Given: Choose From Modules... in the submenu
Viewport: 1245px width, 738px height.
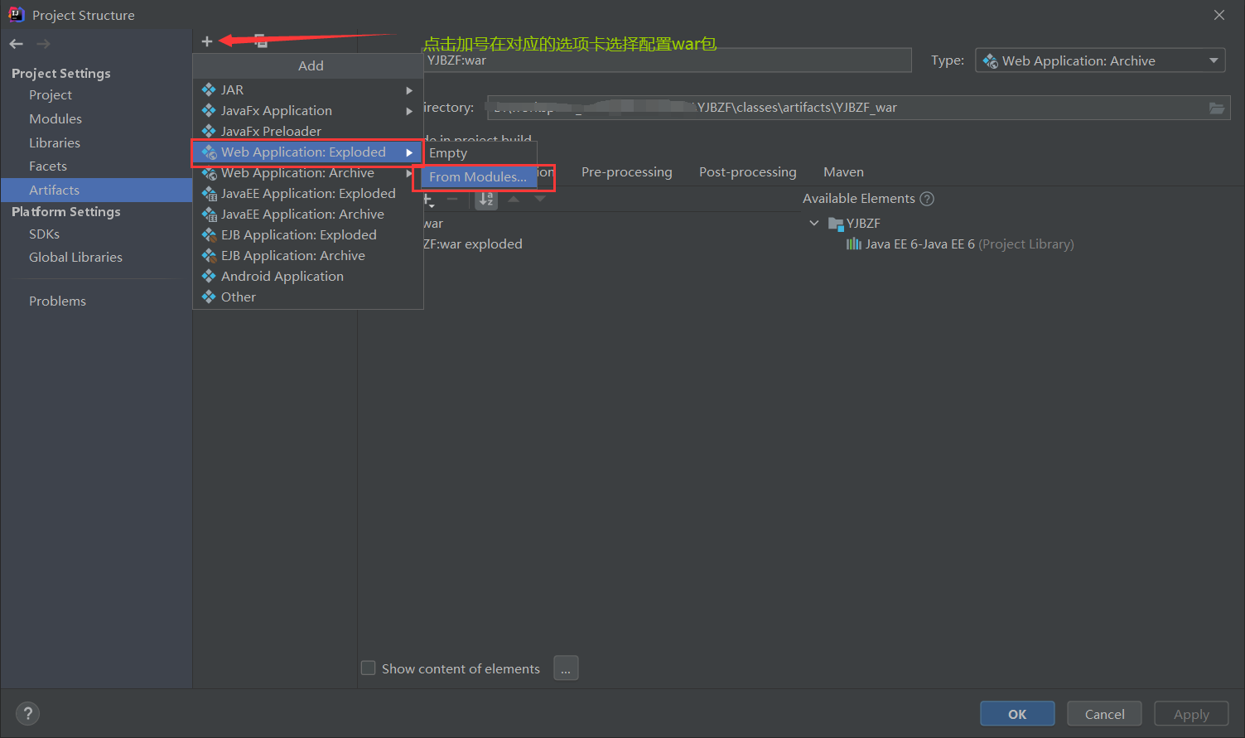Looking at the screenshot, I should click(480, 177).
